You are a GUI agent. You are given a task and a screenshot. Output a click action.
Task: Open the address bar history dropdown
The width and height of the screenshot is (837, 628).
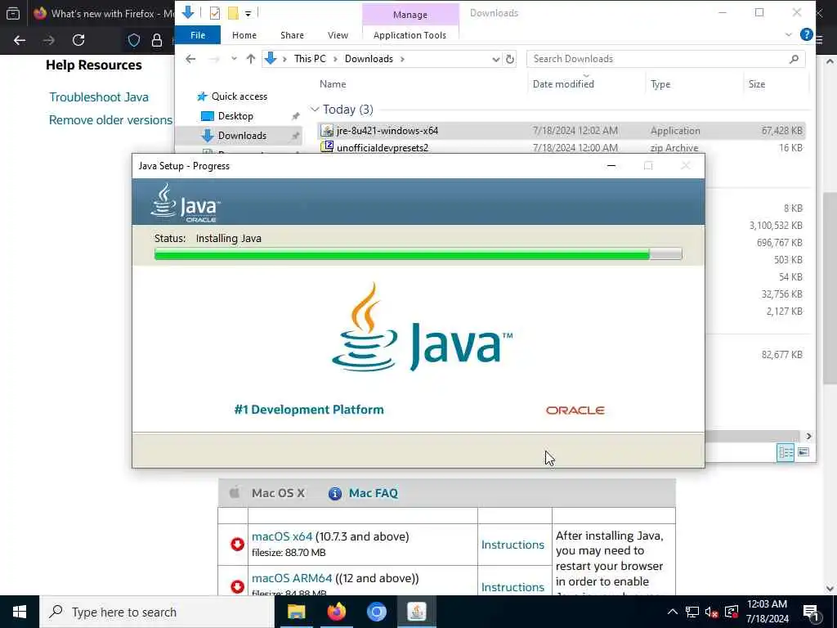tap(496, 59)
